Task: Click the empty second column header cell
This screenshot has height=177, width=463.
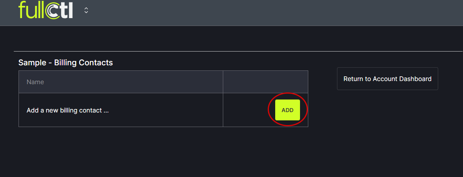Action: pyautogui.click(x=265, y=82)
